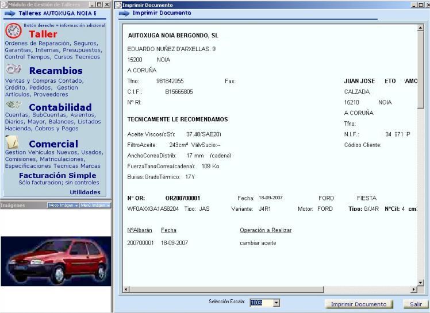
Task: Open the Contabilidad module heading
Action: (60, 107)
